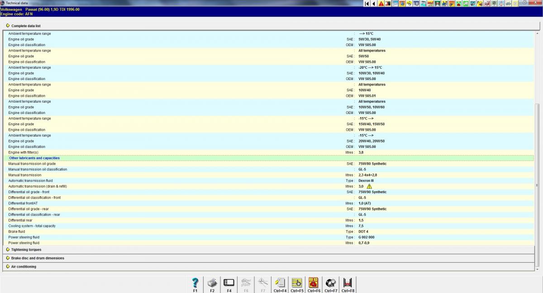
Task: Click the Engine code: AFN text
Action: (x=17, y=14)
